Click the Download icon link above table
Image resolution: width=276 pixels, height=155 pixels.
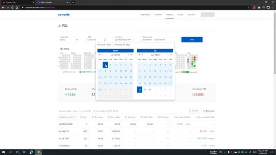click(209, 111)
